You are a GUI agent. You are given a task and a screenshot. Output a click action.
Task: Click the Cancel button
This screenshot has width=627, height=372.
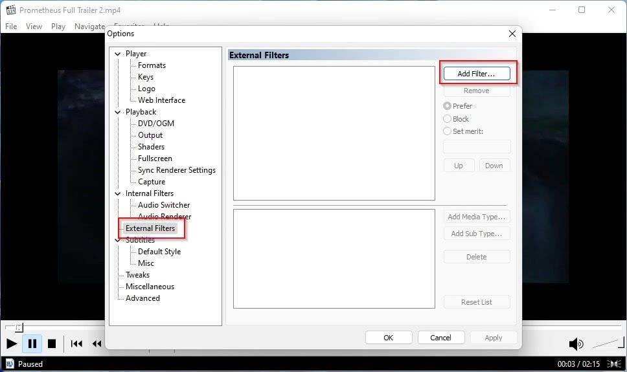(x=440, y=338)
